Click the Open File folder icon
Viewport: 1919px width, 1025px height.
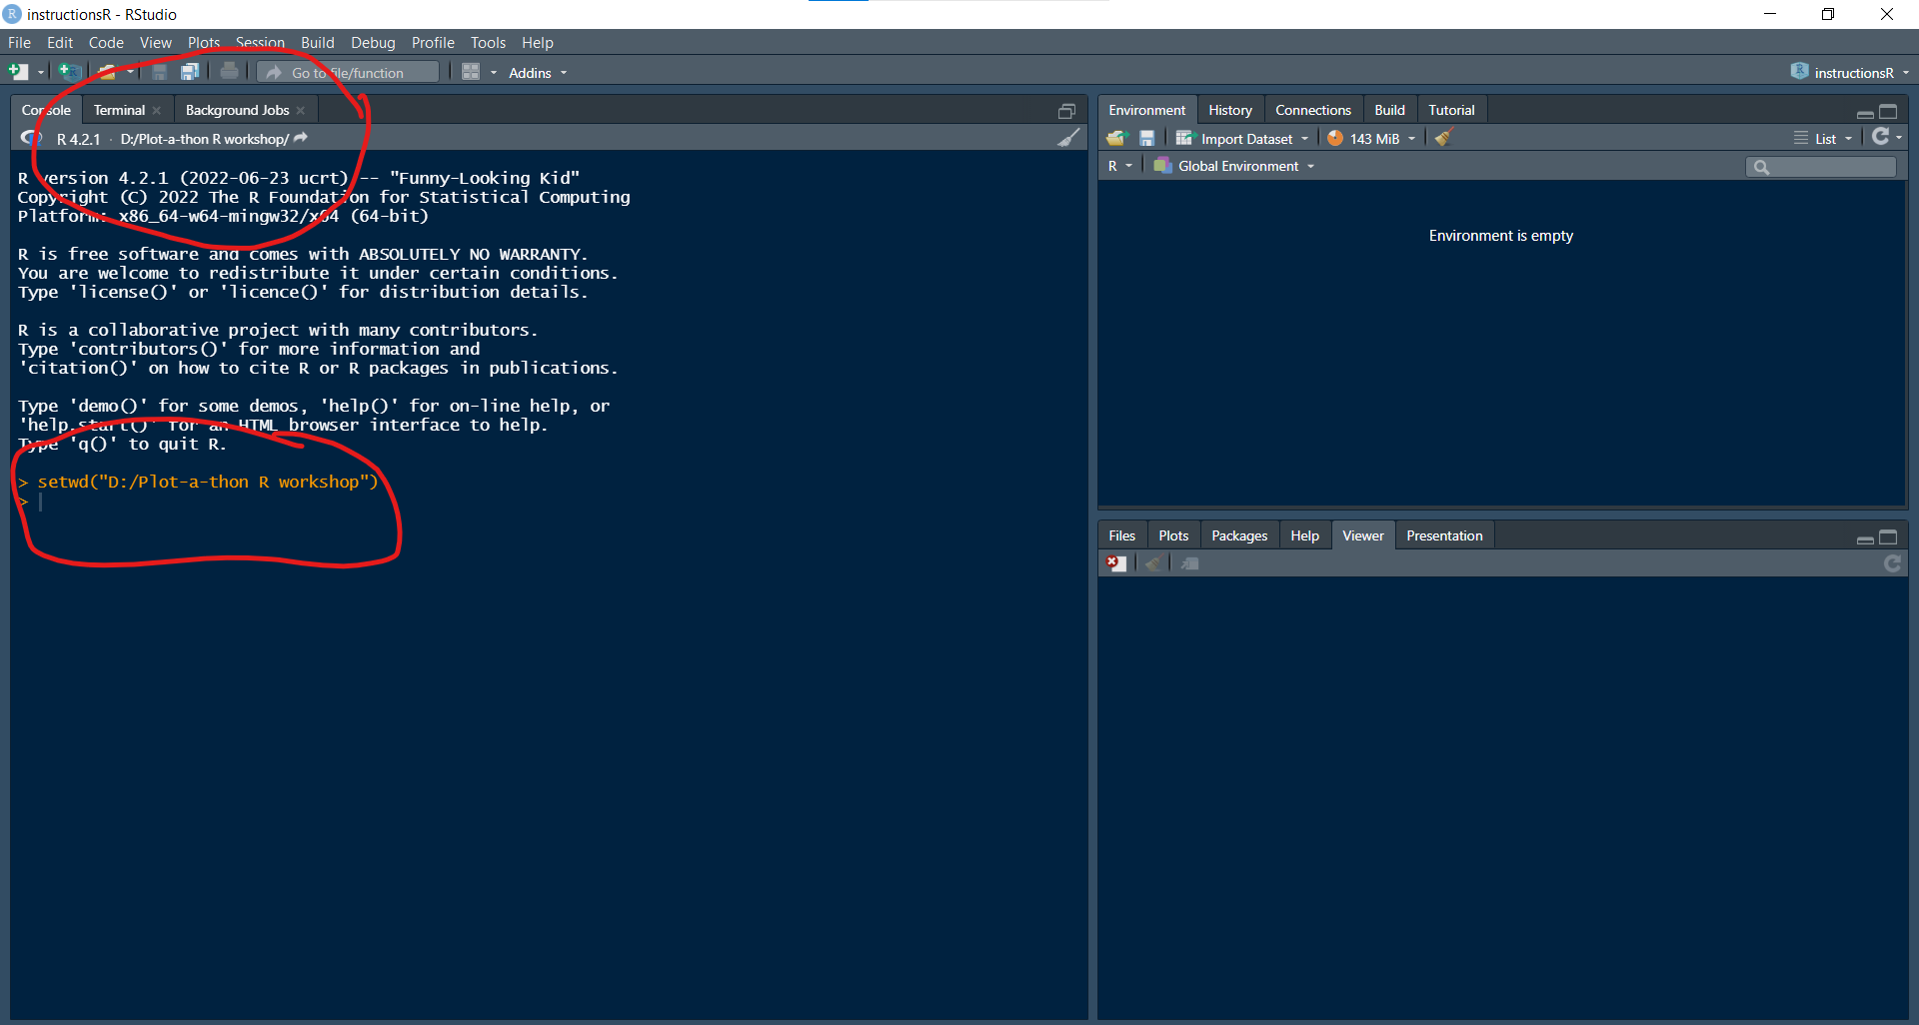(x=107, y=72)
